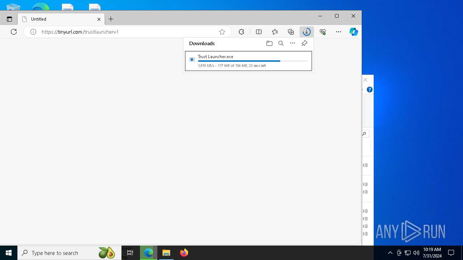Open Edge Settings and more menu
Viewport: 463px width, 260px height.
click(339, 32)
